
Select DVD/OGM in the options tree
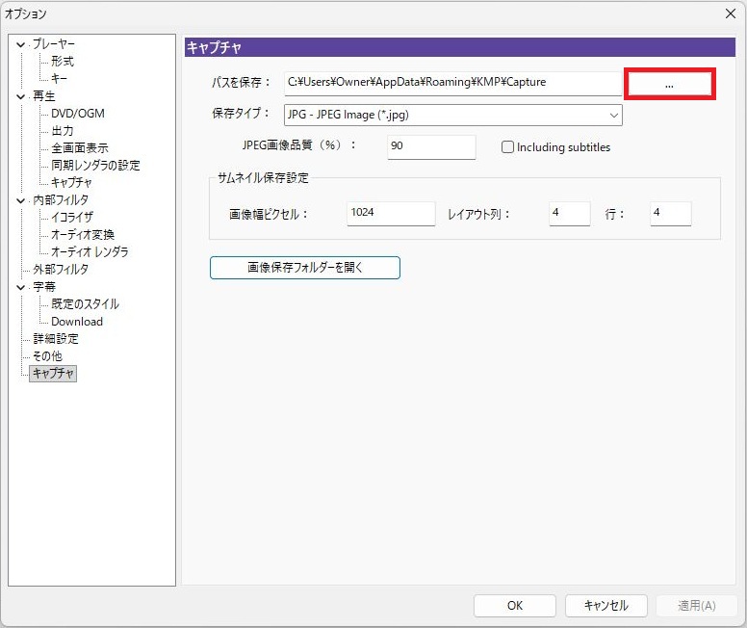[77, 114]
